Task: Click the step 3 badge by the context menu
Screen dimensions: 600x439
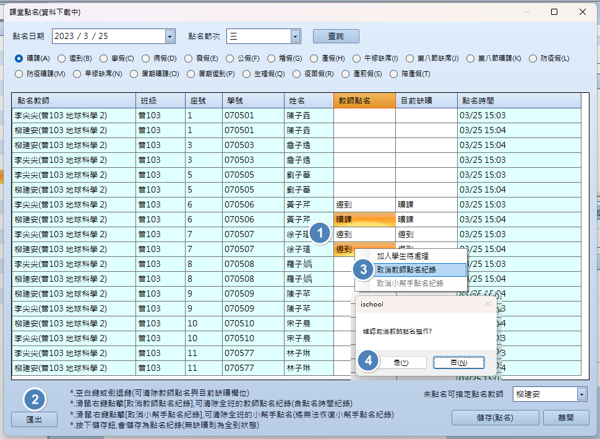Action: pyautogui.click(x=364, y=269)
